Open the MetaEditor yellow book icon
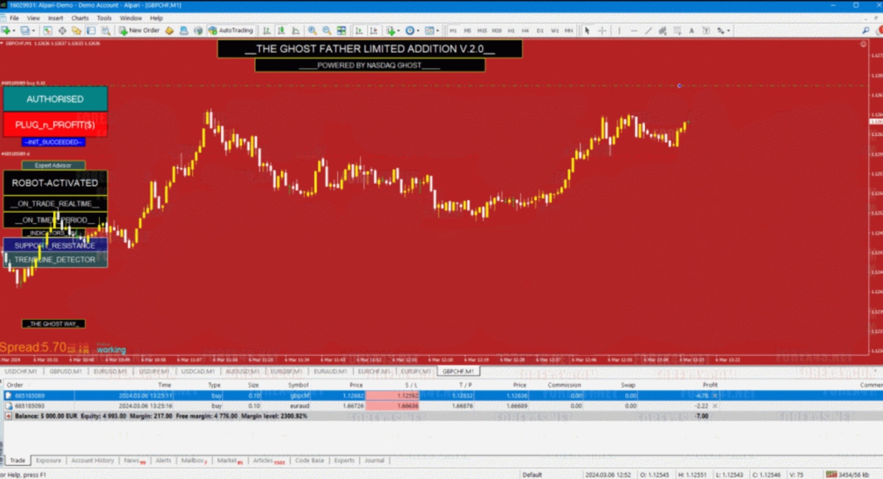 tap(169, 31)
